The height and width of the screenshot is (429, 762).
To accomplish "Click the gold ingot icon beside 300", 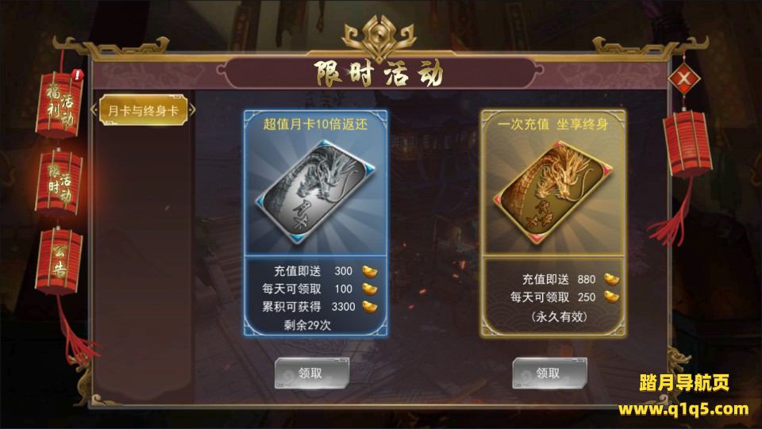I will pyautogui.click(x=370, y=270).
